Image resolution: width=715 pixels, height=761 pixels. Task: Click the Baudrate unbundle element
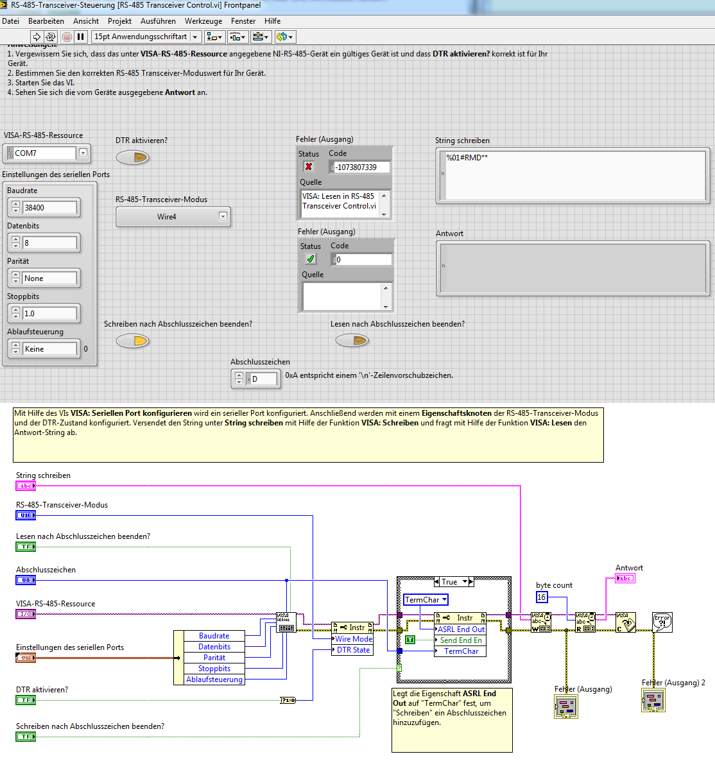[214, 636]
